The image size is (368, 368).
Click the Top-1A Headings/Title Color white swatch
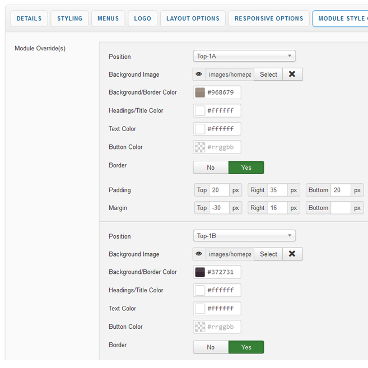(200, 111)
